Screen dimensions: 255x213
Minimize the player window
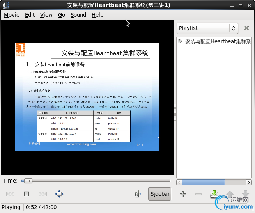coord(232,5)
